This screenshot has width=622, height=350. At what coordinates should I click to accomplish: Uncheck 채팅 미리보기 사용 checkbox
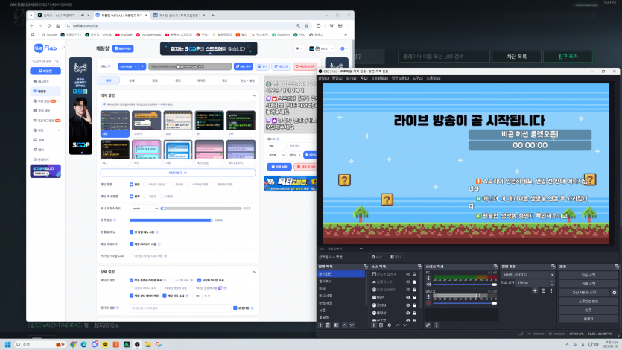(131, 244)
